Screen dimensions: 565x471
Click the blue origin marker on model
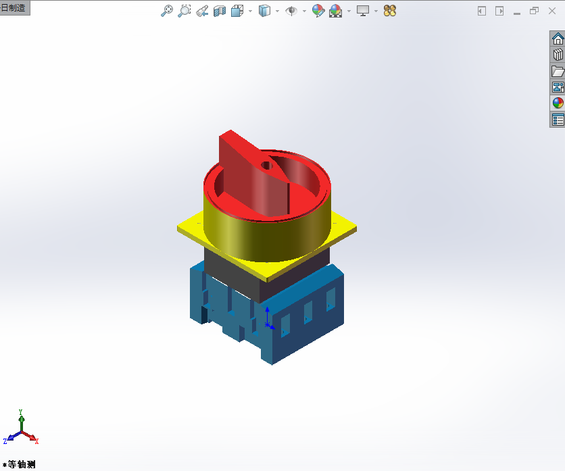pos(268,325)
